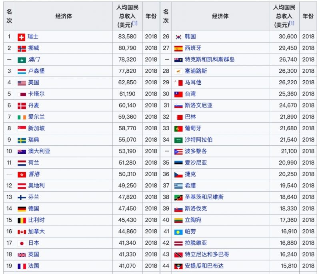
Task: Open the 捷克 link
Action: 190,174
